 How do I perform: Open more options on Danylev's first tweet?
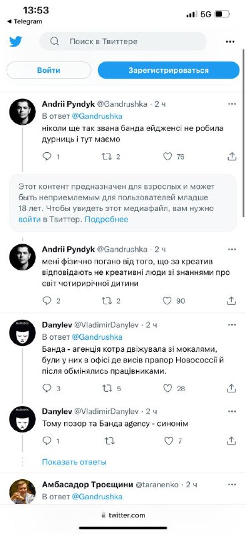pos(232,324)
